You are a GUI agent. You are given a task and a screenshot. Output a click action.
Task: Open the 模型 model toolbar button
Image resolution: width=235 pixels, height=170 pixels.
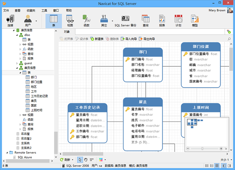click(x=195, y=21)
